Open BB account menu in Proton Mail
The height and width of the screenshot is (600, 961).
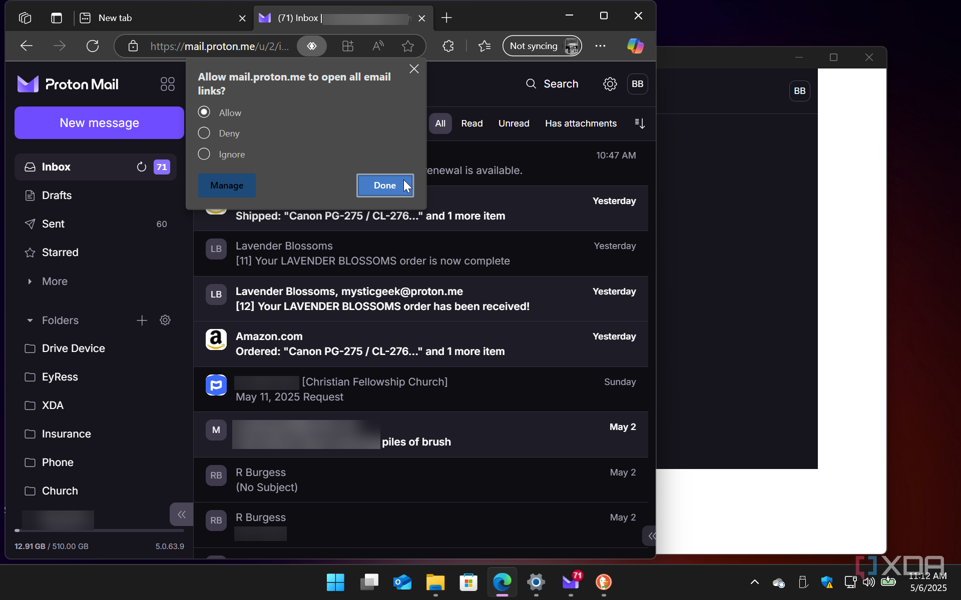click(x=637, y=84)
